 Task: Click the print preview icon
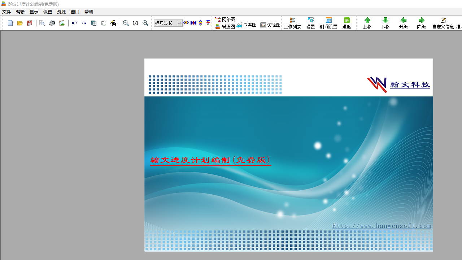pos(42,23)
